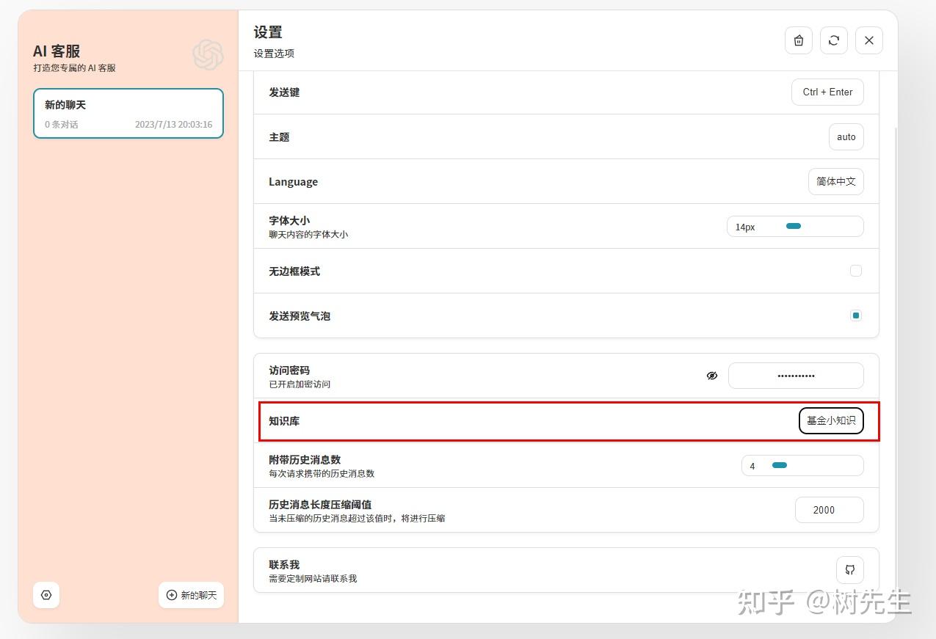Open settings via hexagon icon in sidebar
Screen dimensions: 936x639
(46, 595)
